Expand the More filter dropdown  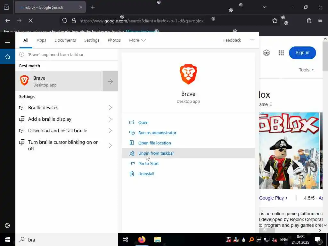click(x=137, y=40)
